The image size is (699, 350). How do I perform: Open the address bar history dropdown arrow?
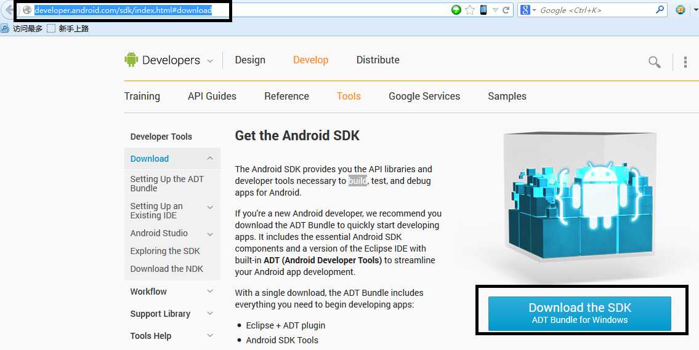pos(495,10)
